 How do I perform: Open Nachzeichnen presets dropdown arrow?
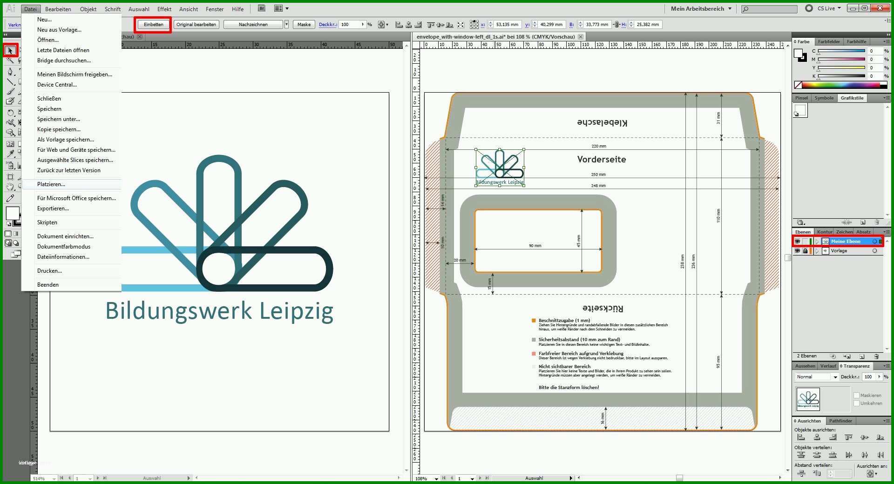pyautogui.click(x=286, y=25)
